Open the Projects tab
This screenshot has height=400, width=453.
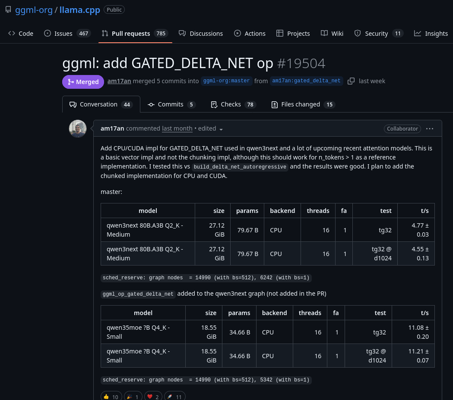tap(293, 34)
